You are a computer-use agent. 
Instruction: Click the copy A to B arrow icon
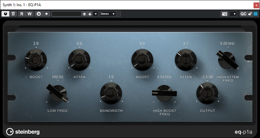(46, 14)
